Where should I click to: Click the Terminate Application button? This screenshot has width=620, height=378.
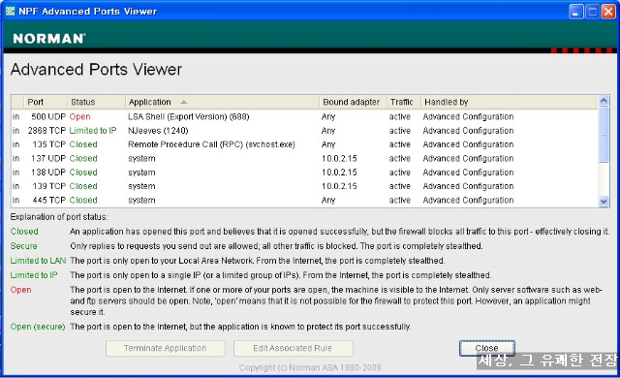click(x=166, y=348)
